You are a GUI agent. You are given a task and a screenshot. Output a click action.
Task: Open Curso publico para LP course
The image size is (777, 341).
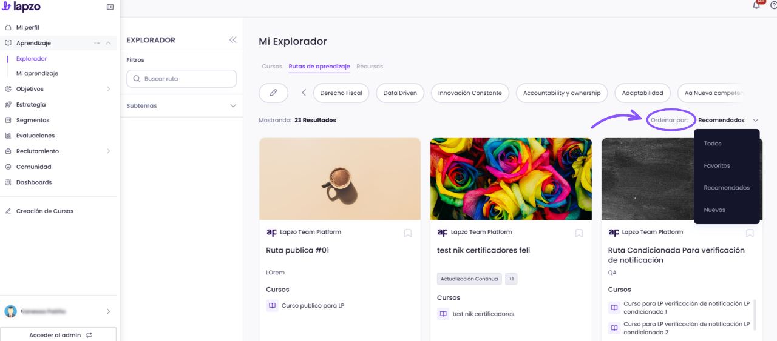[x=313, y=306]
